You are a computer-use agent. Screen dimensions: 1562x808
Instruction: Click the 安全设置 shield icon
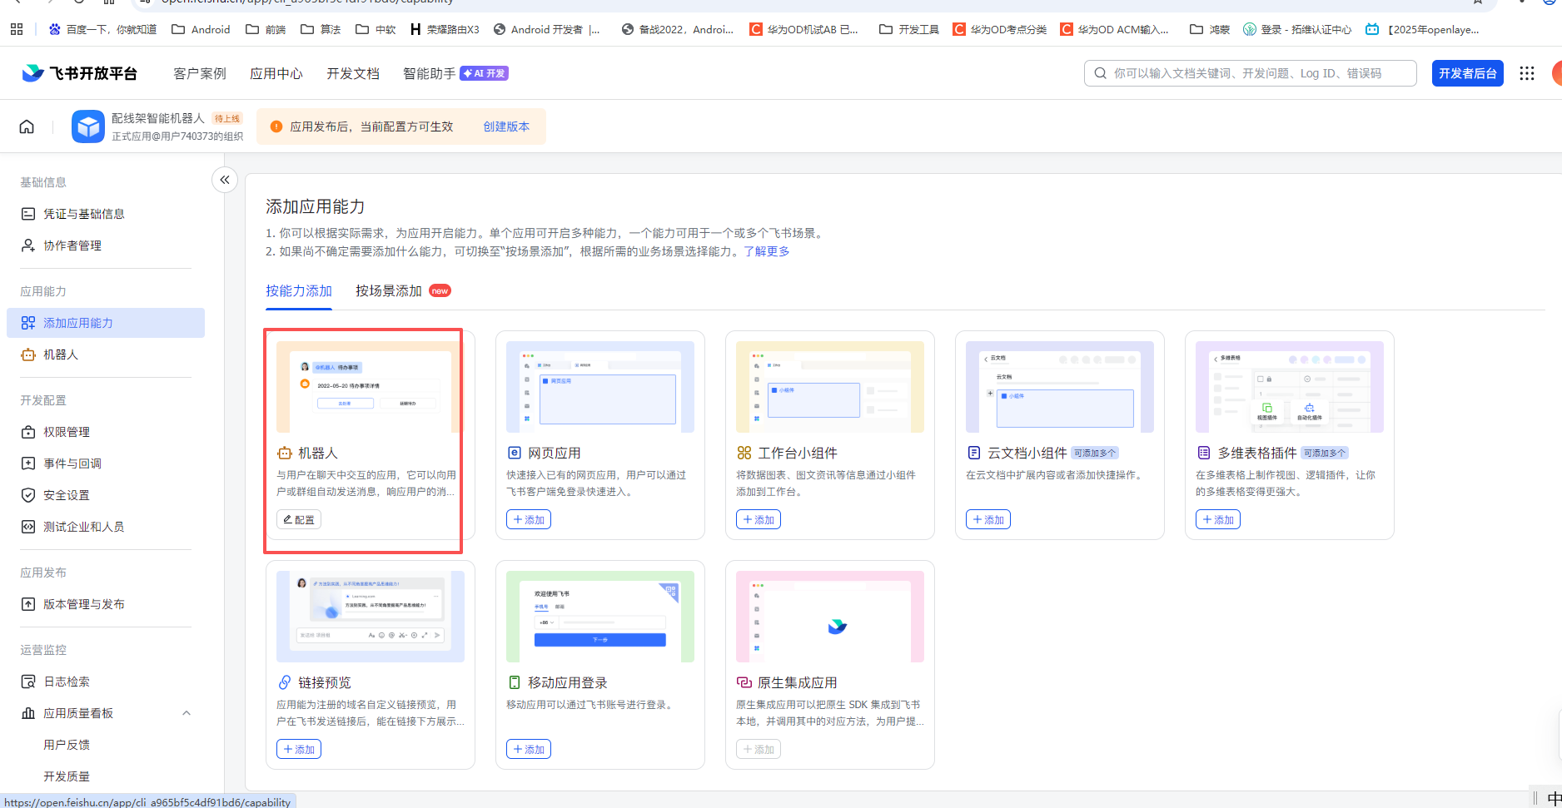point(28,495)
